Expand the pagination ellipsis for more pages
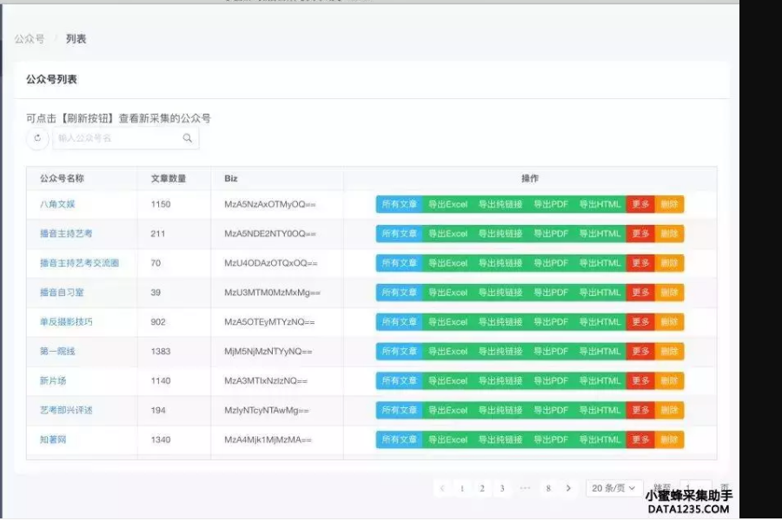782x521 pixels. pos(525,488)
